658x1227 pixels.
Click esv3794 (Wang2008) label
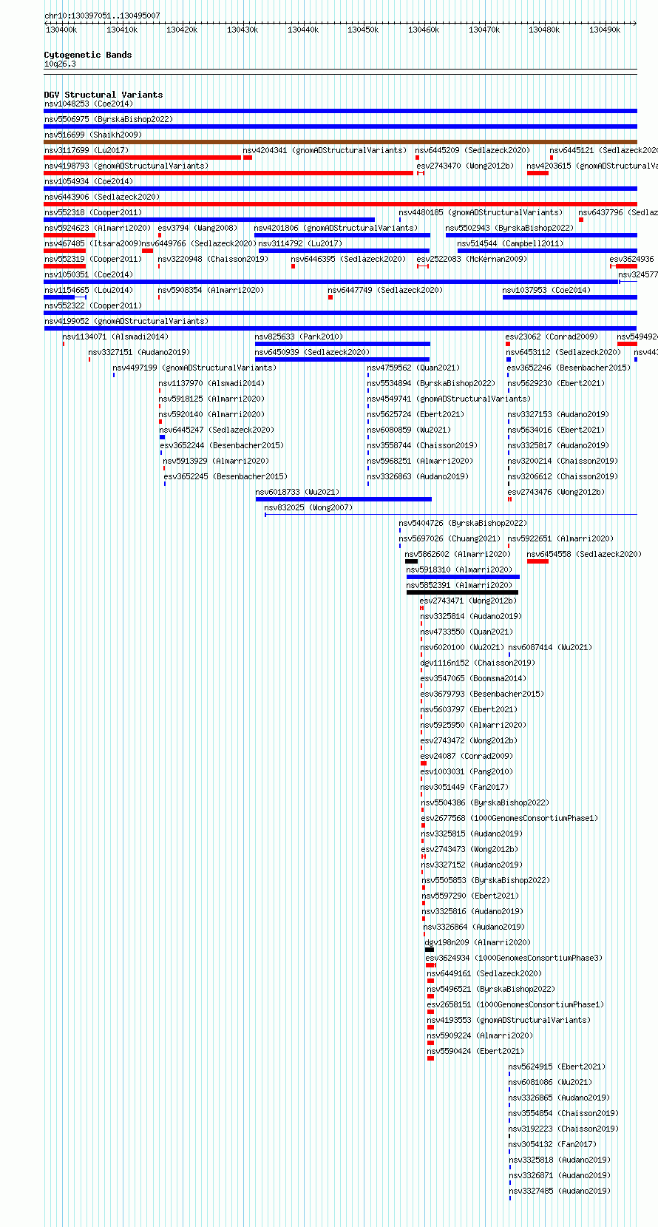pyautogui.click(x=198, y=228)
